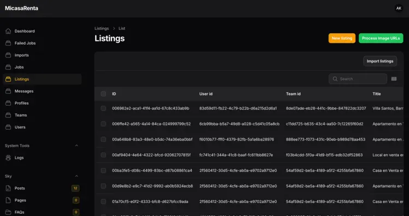Open the Imports section

point(42,55)
